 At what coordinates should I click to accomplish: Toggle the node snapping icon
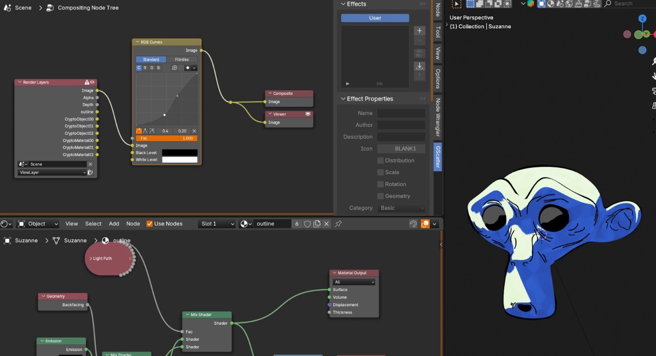413,224
